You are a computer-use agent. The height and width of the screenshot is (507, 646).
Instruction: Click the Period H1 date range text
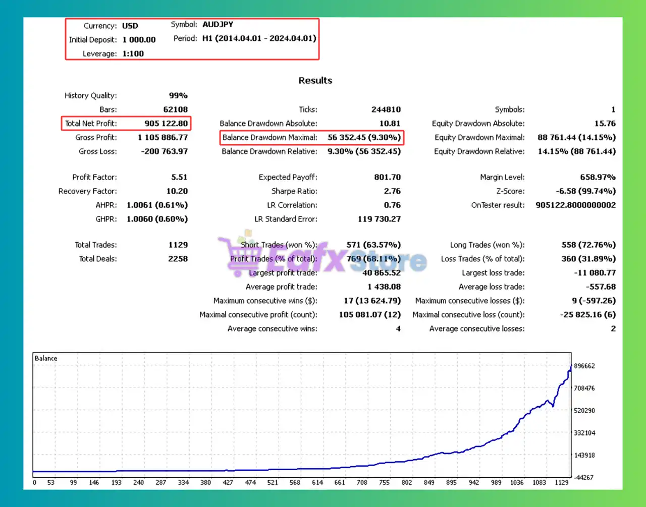pyautogui.click(x=259, y=38)
